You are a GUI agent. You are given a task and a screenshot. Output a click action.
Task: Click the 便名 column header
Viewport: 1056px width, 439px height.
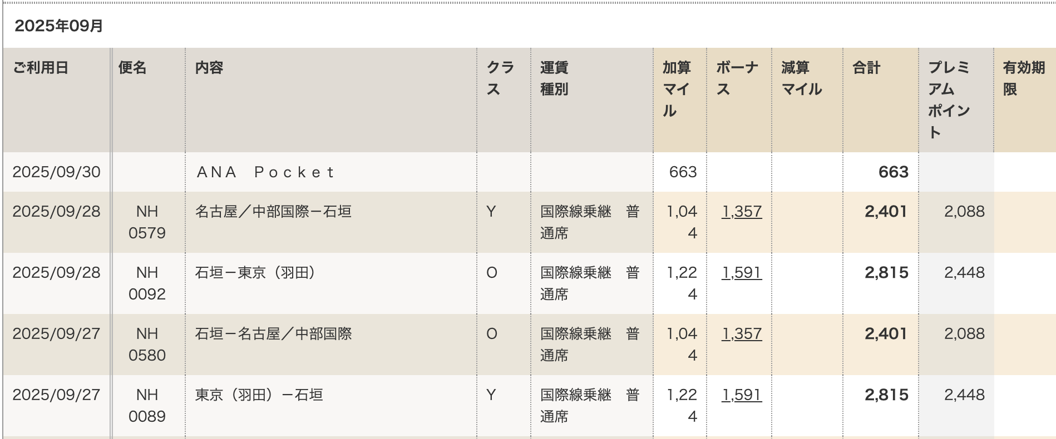pos(132,68)
